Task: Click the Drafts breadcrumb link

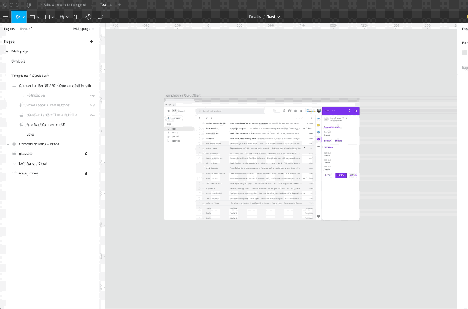Action: pyautogui.click(x=256, y=16)
